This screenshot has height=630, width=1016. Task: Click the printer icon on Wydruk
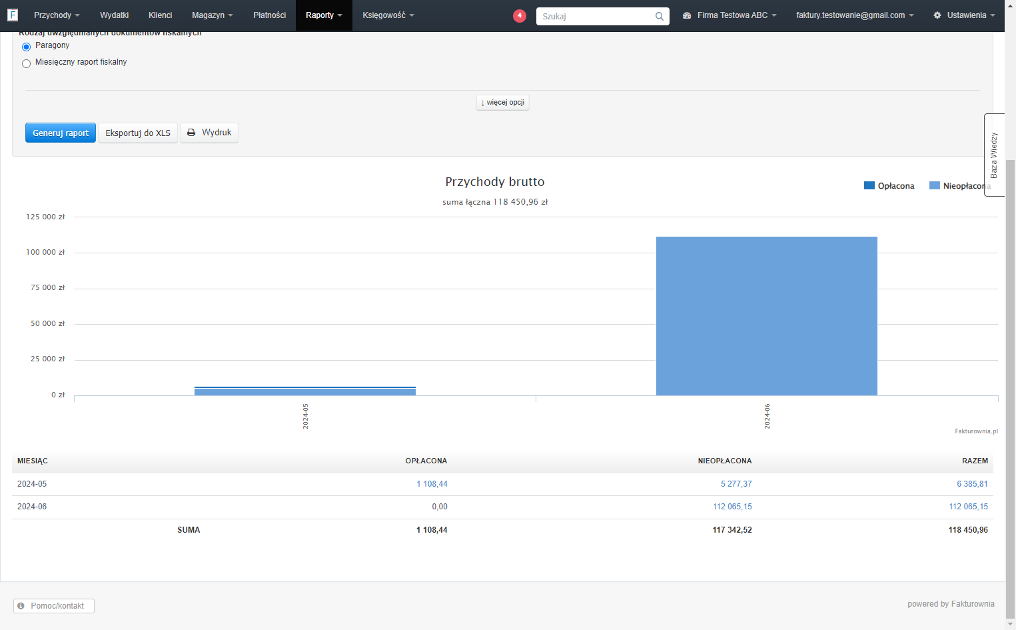[x=191, y=133]
